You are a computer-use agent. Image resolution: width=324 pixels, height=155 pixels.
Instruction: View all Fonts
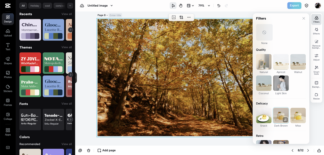pos(67,104)
